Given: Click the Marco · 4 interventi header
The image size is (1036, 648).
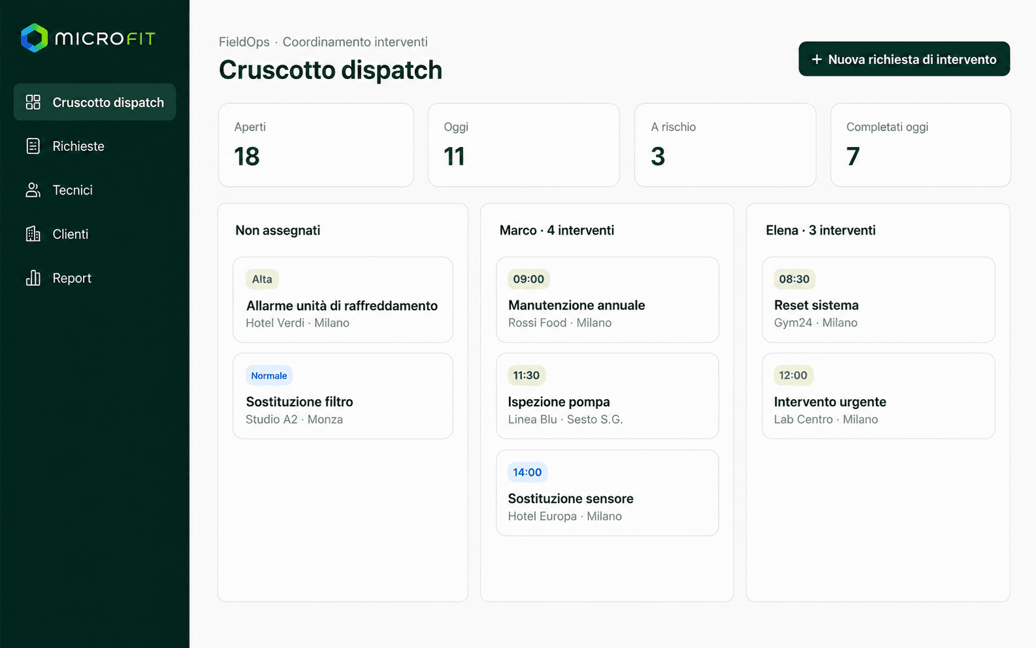Looking at the screenshot, I should tap(557, 230).
